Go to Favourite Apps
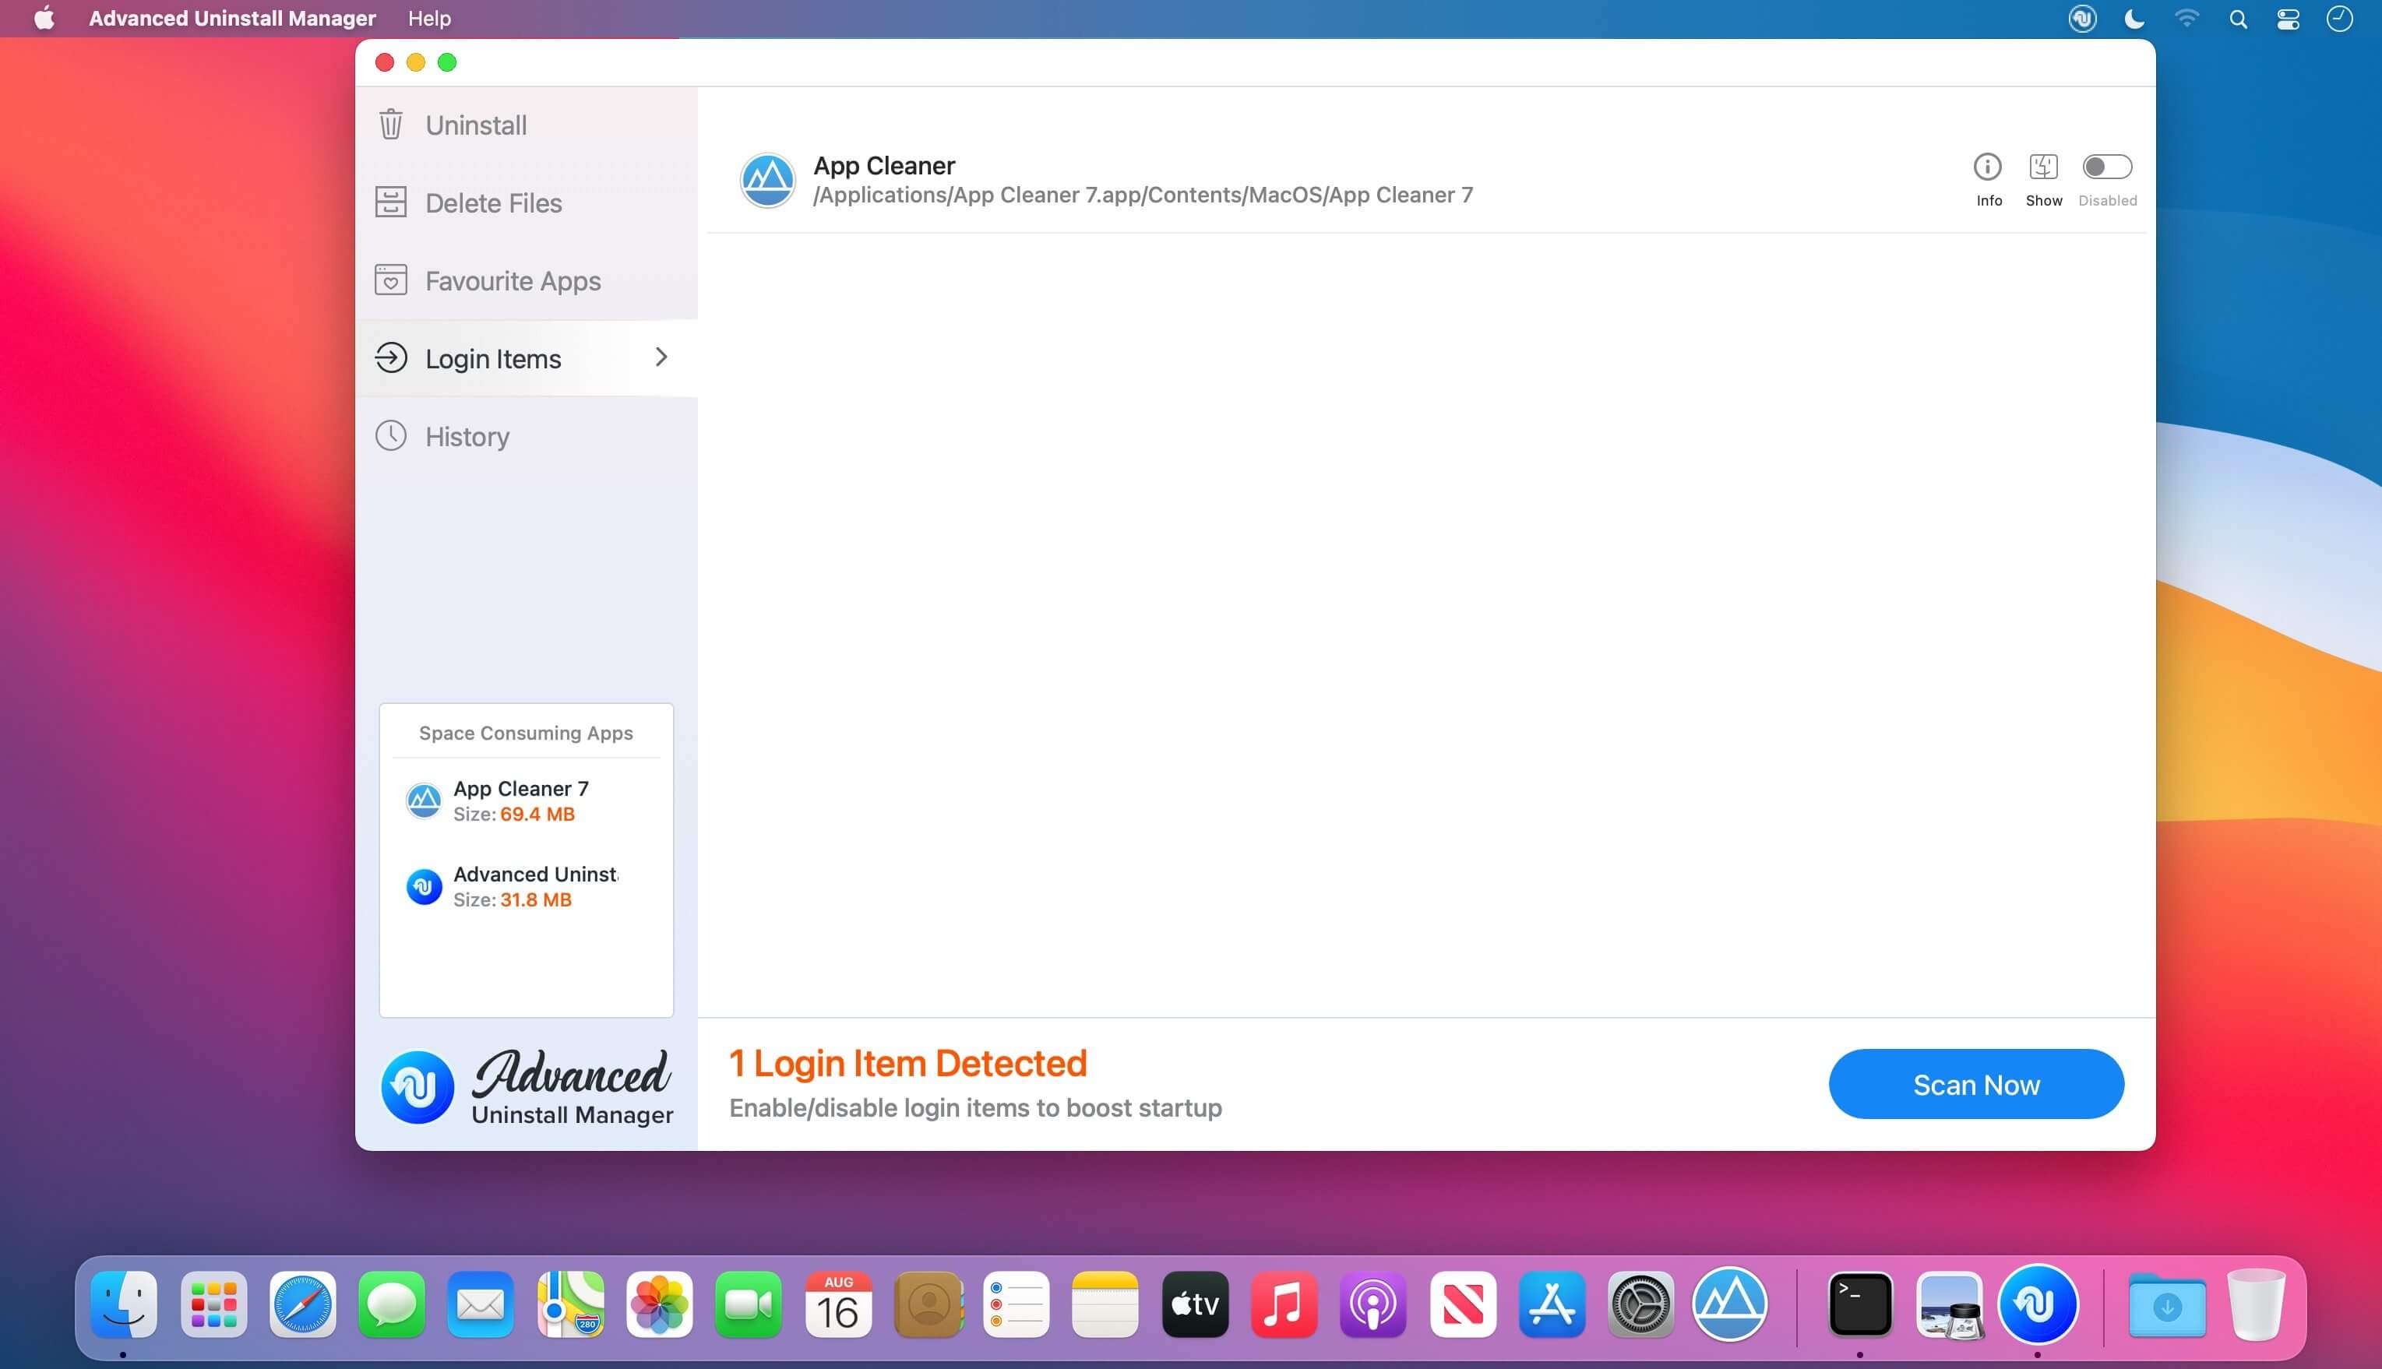 coord(512,281)
